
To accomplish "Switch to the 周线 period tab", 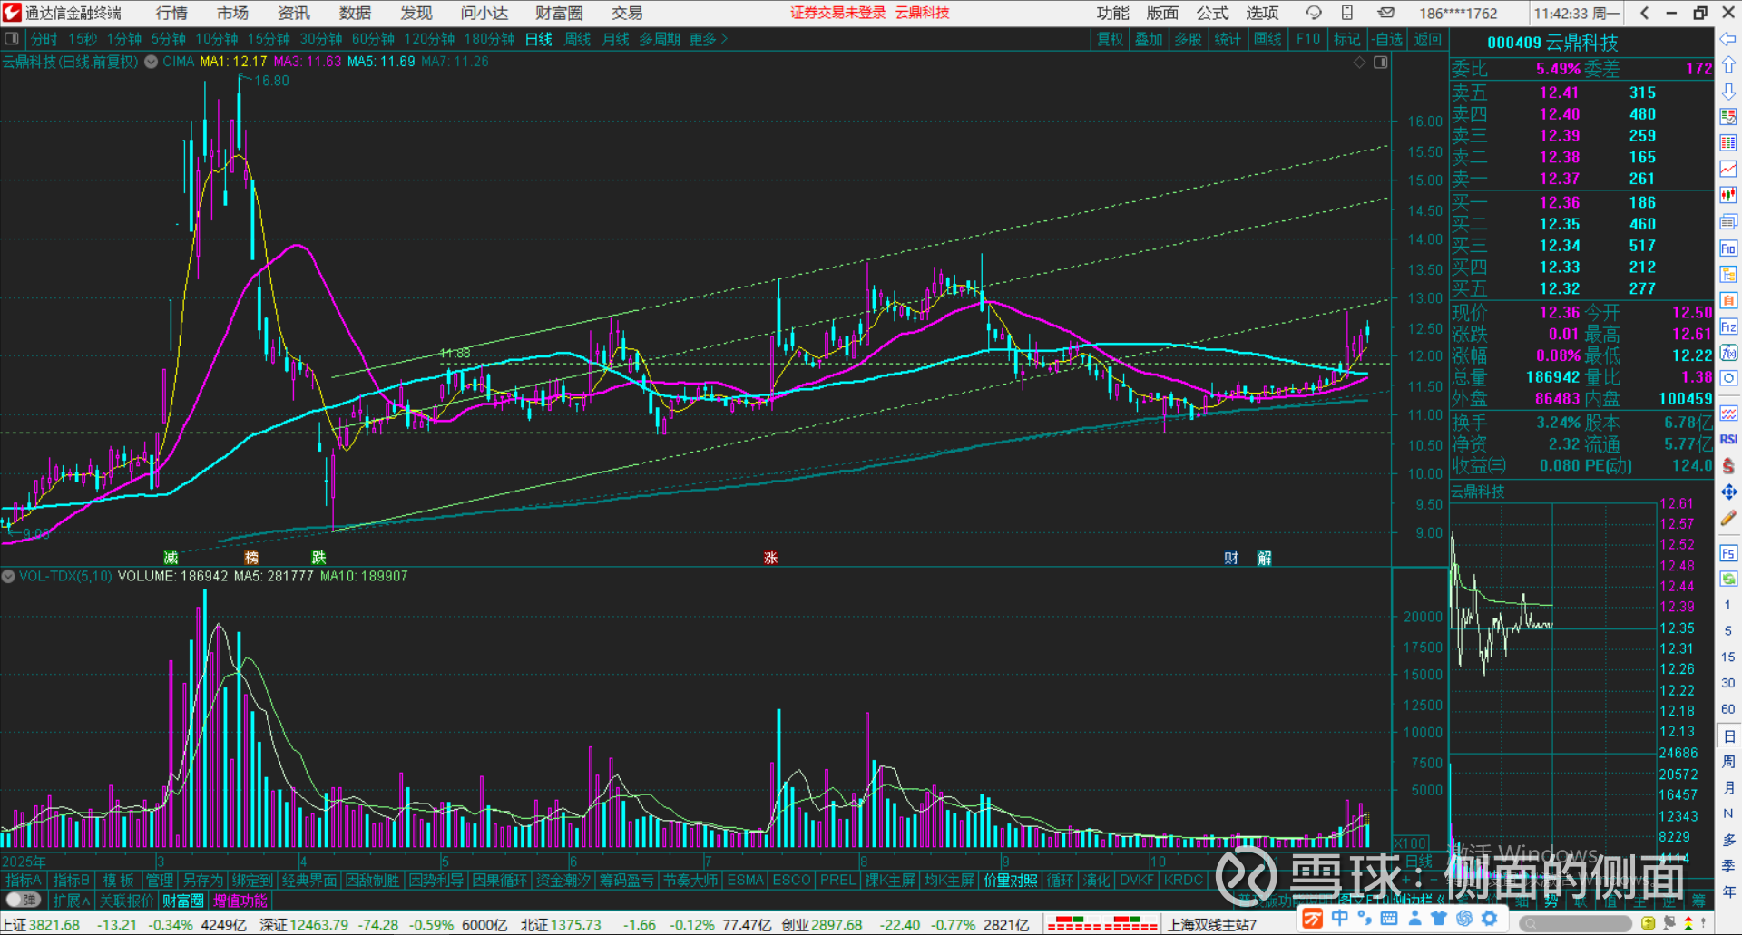I will [x=577, y=39].
